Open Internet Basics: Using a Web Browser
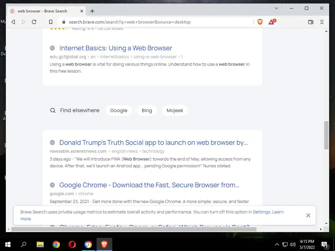Viewport: 335px width, 251px height. [x=115, y=48]
